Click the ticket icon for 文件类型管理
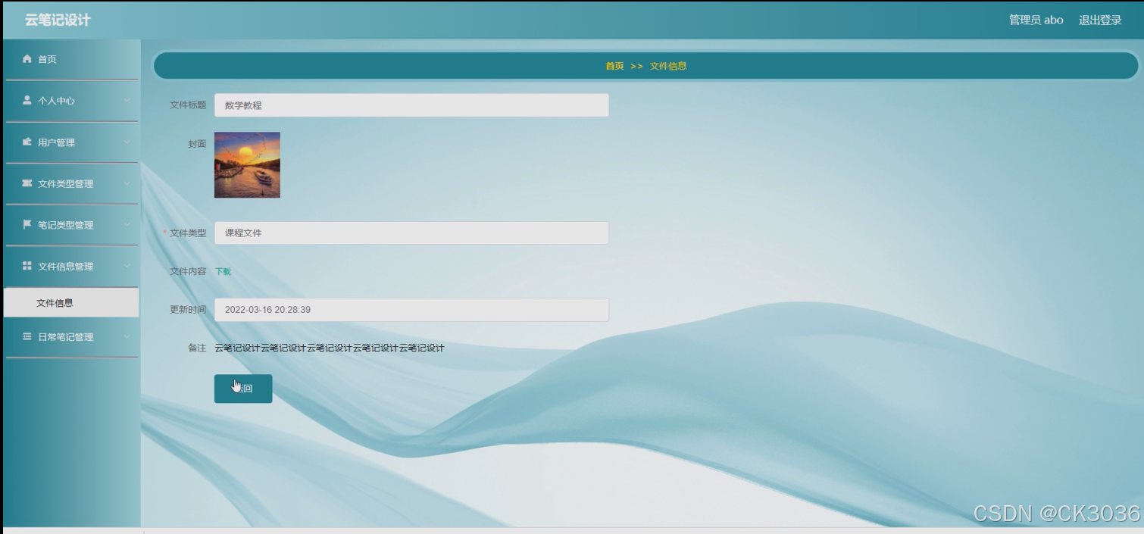This screenshot has height=534, width=1144. click(27, 183)
